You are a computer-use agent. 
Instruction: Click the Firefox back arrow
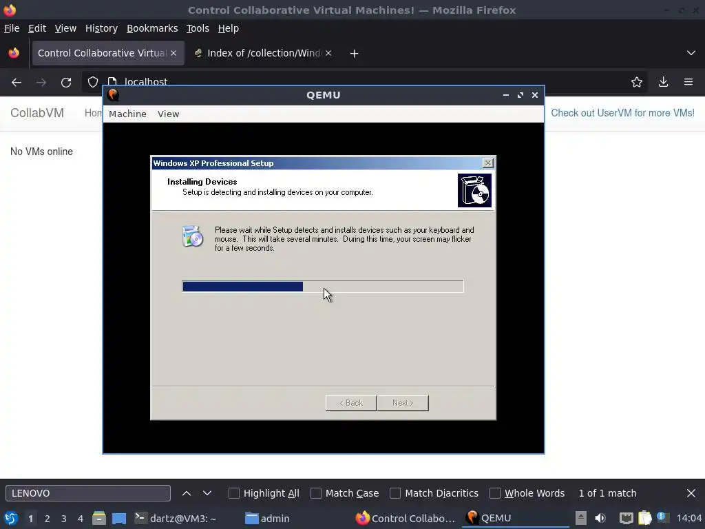(17, 83)
